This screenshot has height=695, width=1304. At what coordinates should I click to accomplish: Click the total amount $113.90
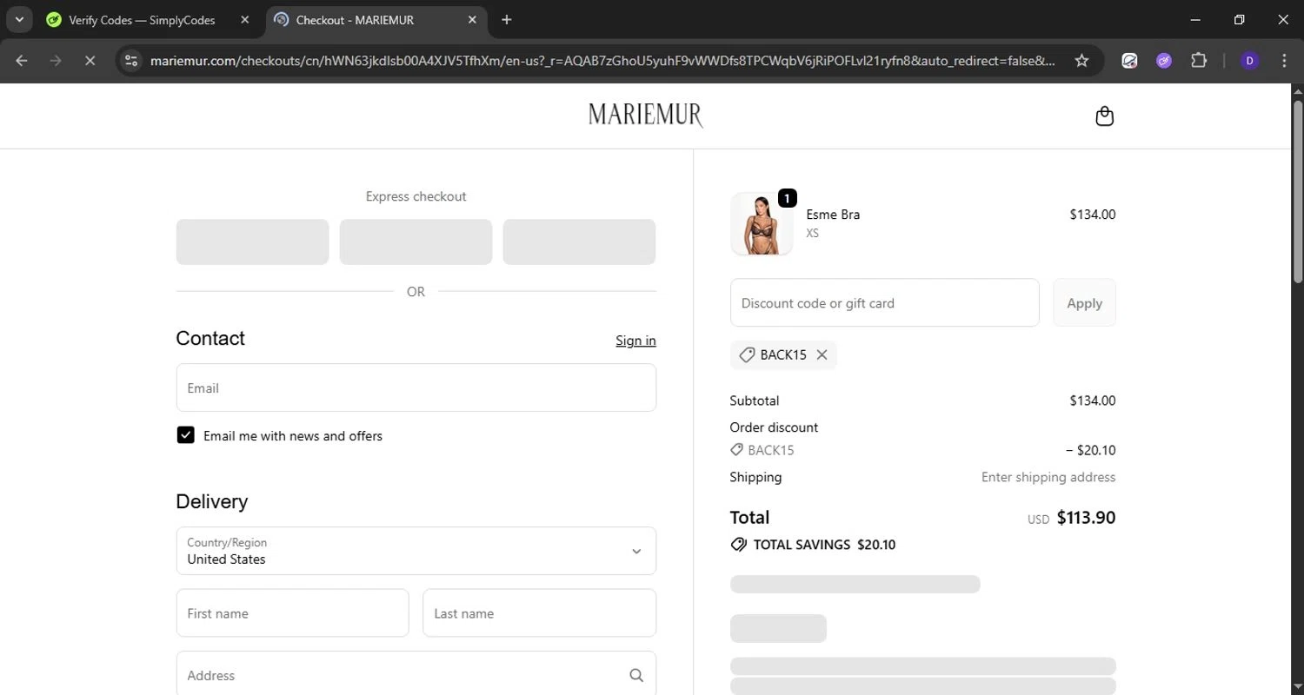(x=1086, y=518)
